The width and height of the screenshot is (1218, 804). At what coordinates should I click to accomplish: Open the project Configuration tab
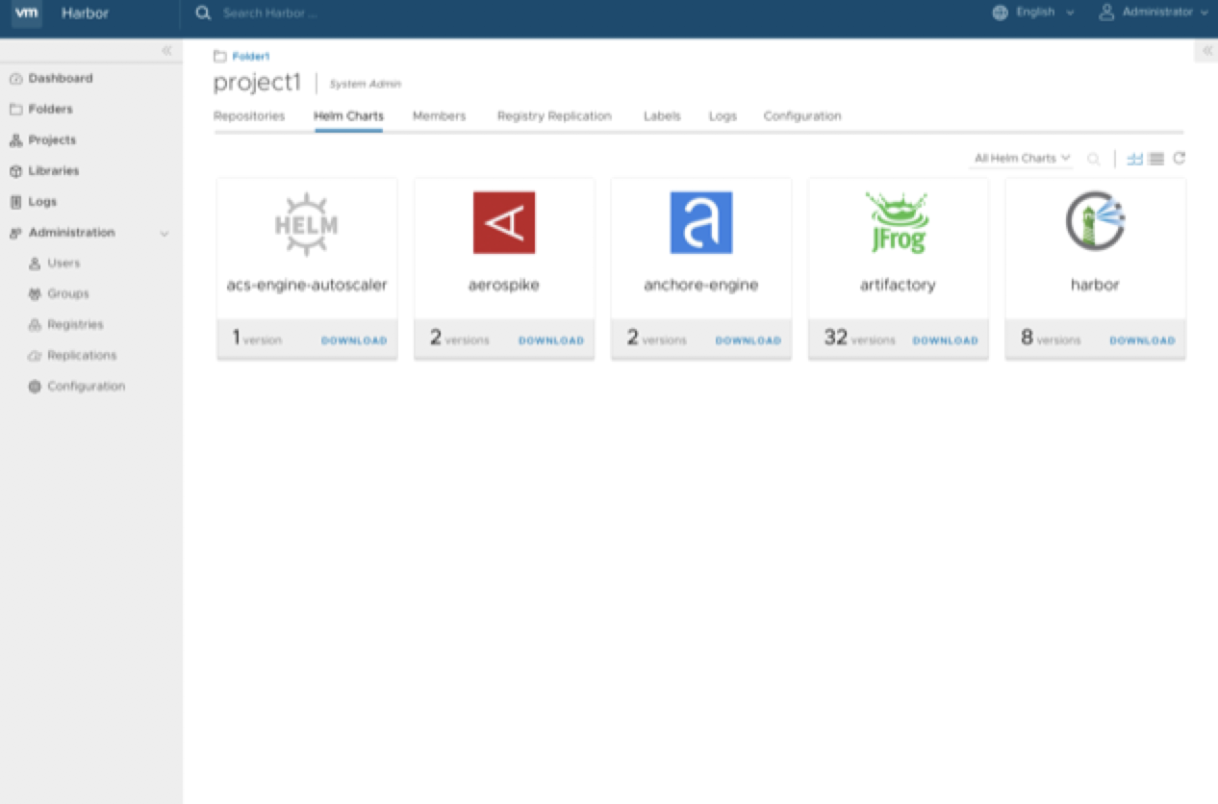(802, 116)
